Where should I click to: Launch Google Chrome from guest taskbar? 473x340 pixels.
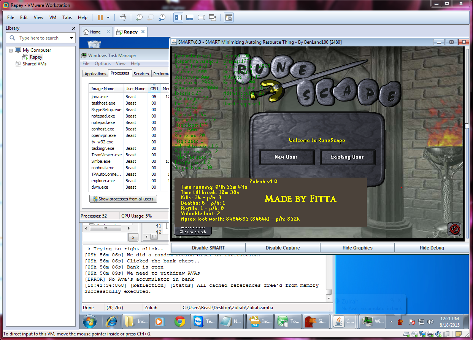coord(180,321)
